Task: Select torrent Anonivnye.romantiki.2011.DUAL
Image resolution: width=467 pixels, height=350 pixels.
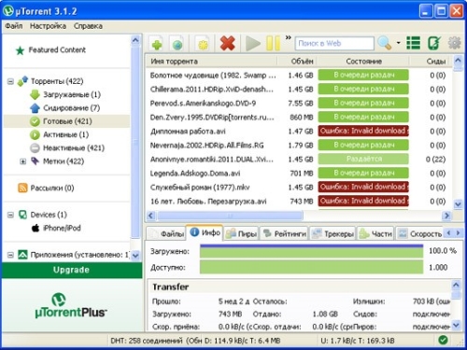Action: click(212, 160)
